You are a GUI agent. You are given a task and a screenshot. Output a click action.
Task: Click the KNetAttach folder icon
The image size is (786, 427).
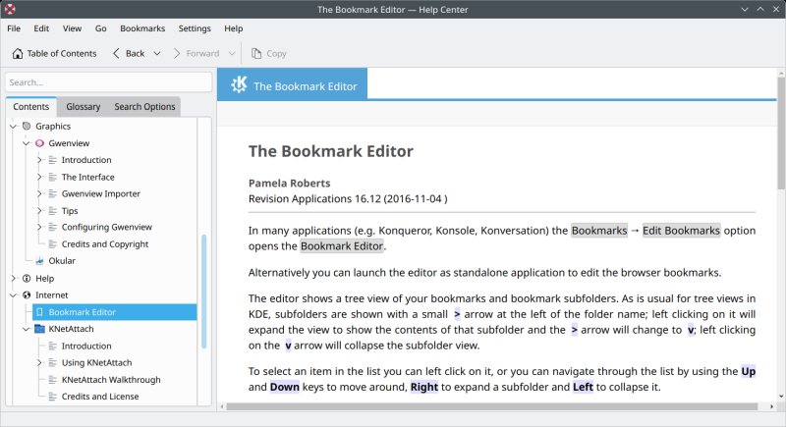40,329
